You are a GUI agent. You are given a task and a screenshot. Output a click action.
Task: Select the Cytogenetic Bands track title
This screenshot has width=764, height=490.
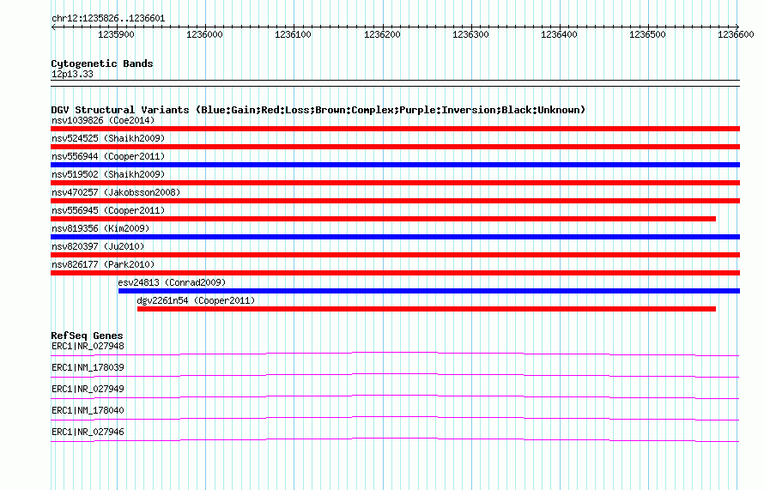click(x=102, y=64)
